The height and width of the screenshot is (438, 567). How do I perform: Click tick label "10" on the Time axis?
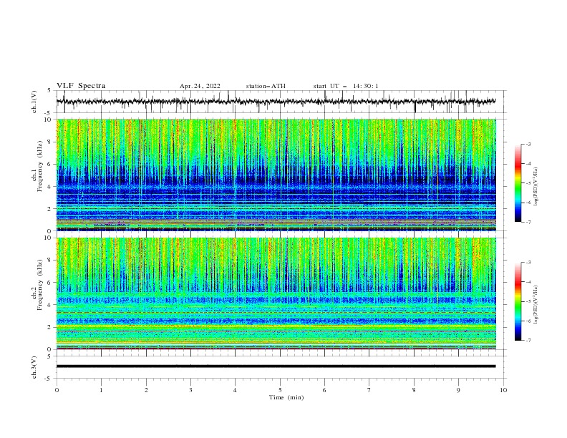(503, 390)
